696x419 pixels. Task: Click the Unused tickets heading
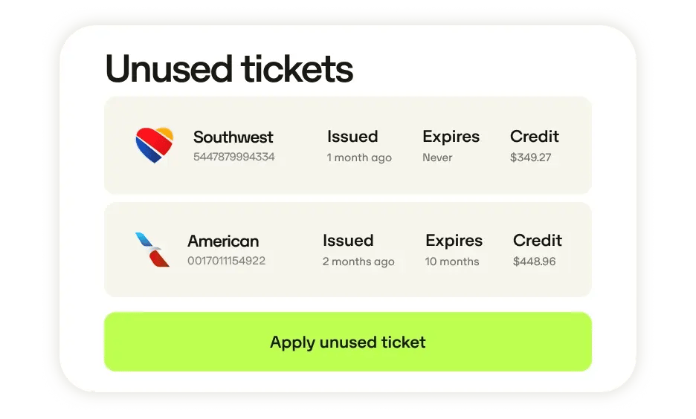229,69
